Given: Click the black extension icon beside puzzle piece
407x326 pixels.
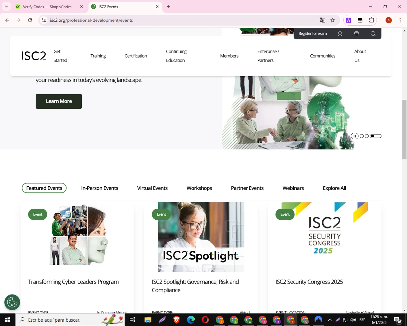Looking at the screenshot, I should [360, 20].
